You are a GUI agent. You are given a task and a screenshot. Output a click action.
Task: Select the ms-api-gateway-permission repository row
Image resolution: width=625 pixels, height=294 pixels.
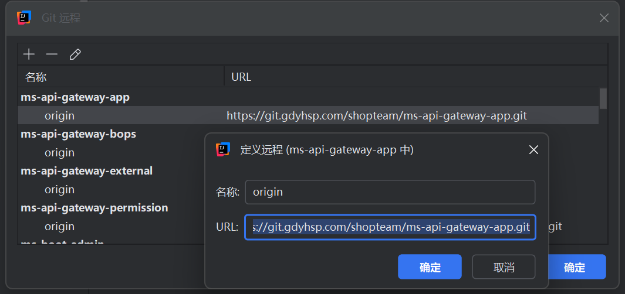pyautogui.click(x=94, y=208)
